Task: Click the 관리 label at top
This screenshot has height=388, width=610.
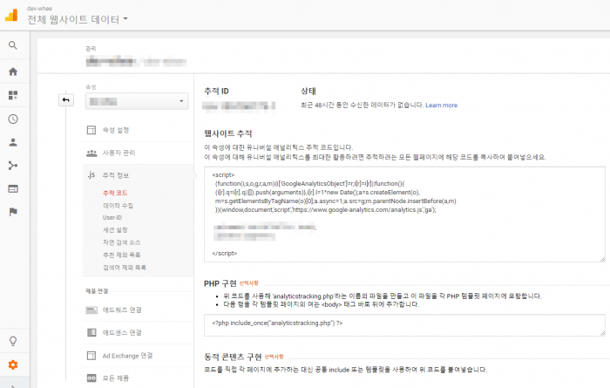Action: (91, 49)
